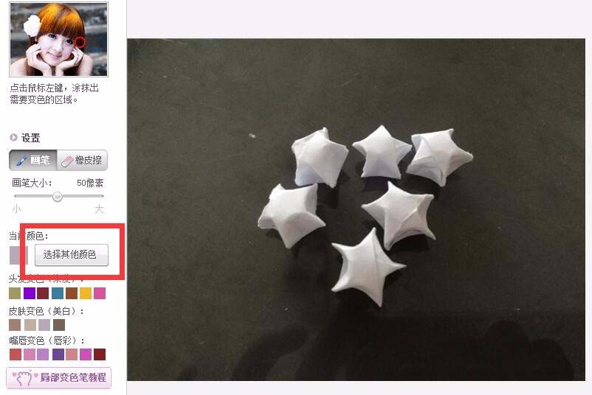Open the 局部变色笔教程 tutorial link
Image resolution: width=592 pixels, height=395 pixels.
(x=59, y=377)
